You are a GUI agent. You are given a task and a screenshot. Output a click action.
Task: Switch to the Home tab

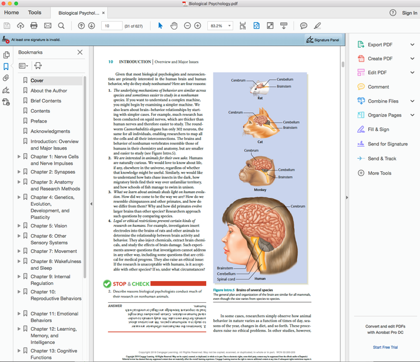pyautogui.click(x=11, y=13)
